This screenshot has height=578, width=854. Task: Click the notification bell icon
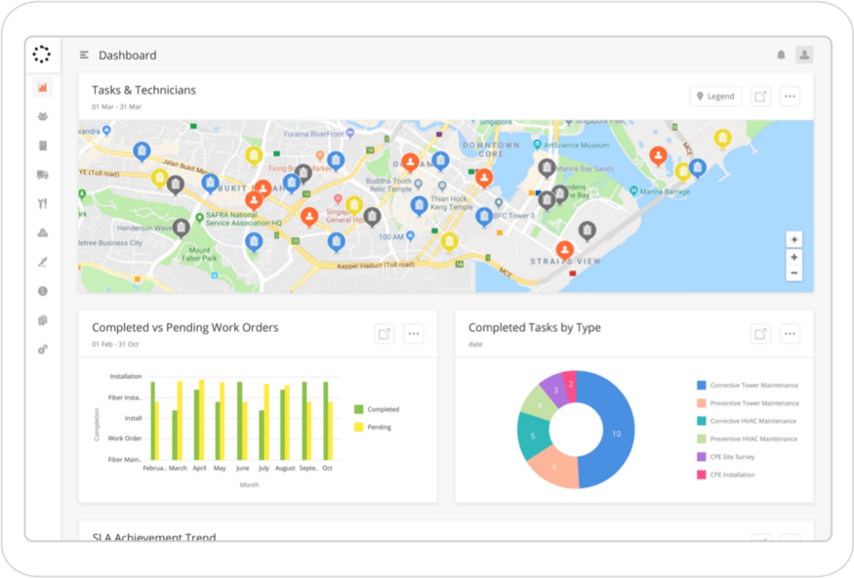[781, 55]
